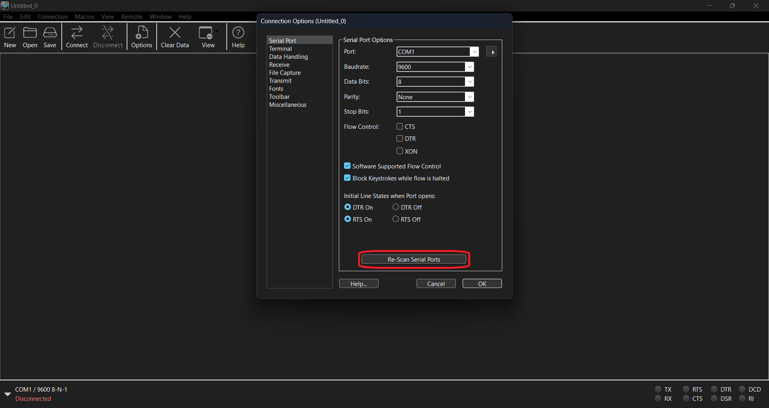Expand the status bar arrow at bottom left

[x=7, y=394]
